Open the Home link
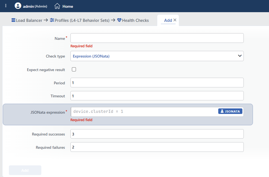The width and height of the screenshot is (269, 177). tap(68, 6)
